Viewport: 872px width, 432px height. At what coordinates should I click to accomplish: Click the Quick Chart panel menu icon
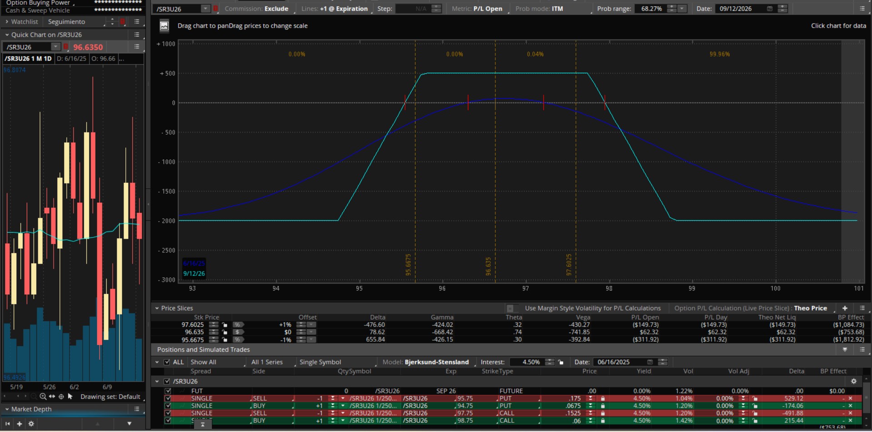point(137,34)
